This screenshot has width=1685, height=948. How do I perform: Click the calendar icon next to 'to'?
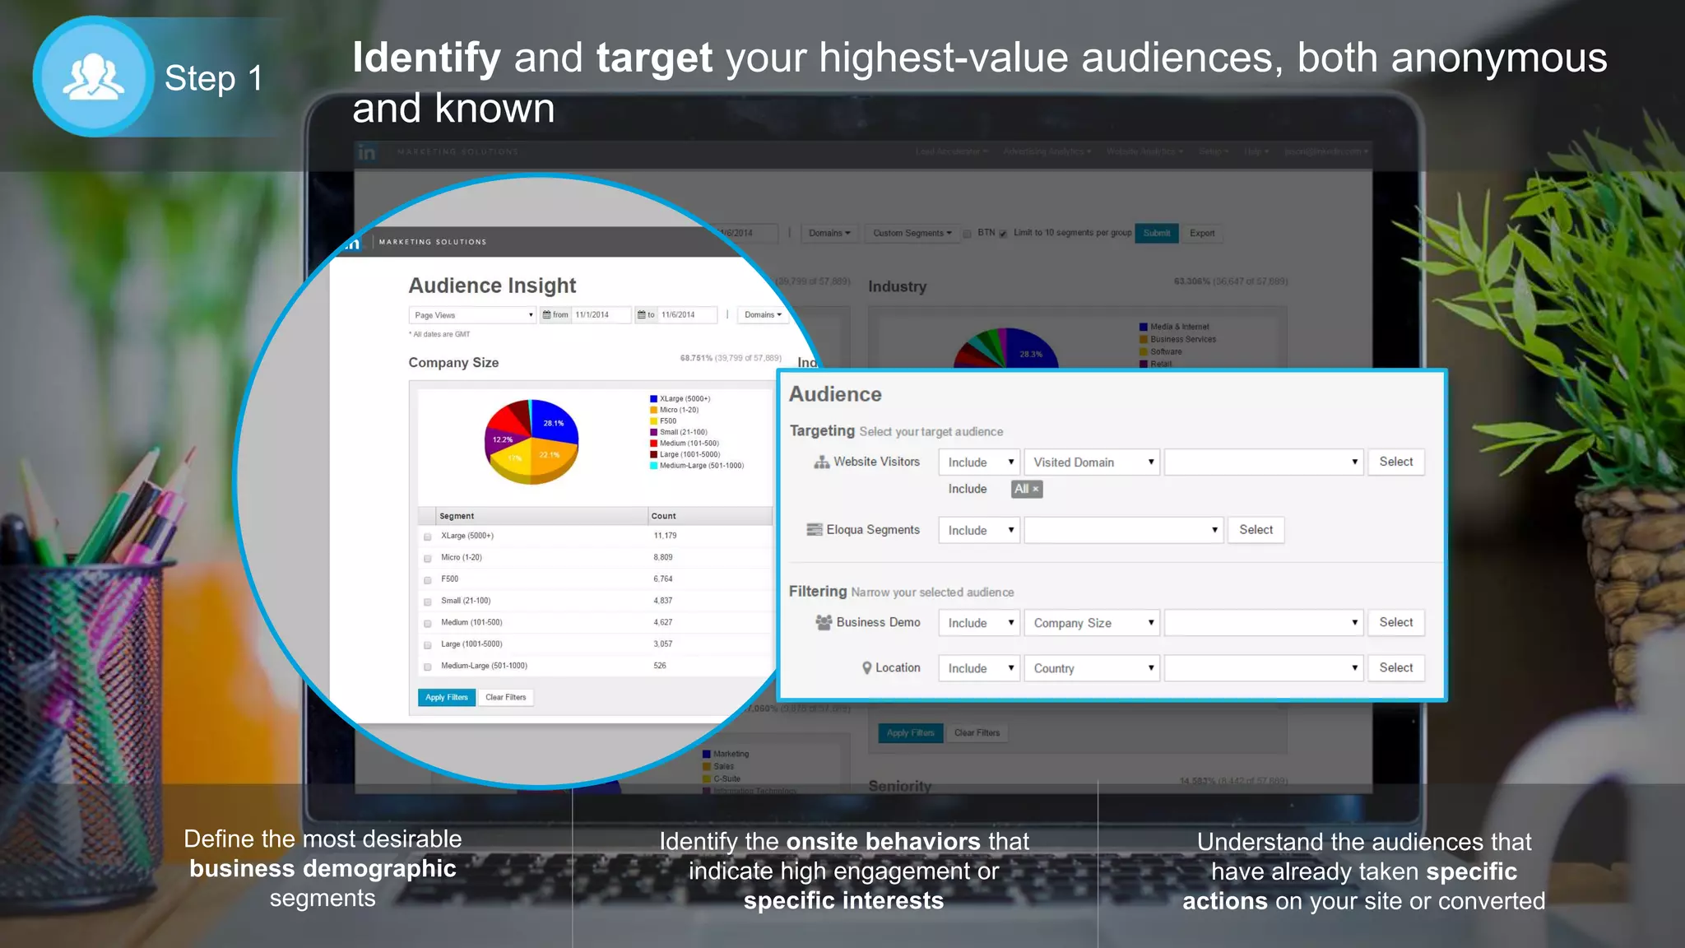pyautogui.click(x=642, y=315)
